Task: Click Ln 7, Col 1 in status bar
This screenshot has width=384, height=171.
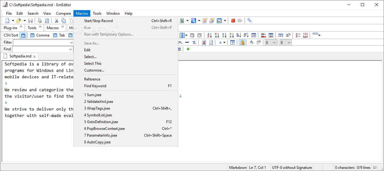Action: pyautogui.click(x=257, y=168)
